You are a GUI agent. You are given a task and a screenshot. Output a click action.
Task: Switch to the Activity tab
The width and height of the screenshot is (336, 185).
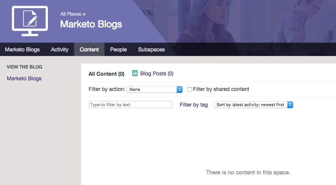pyautogui.click(x=60, y=49)
